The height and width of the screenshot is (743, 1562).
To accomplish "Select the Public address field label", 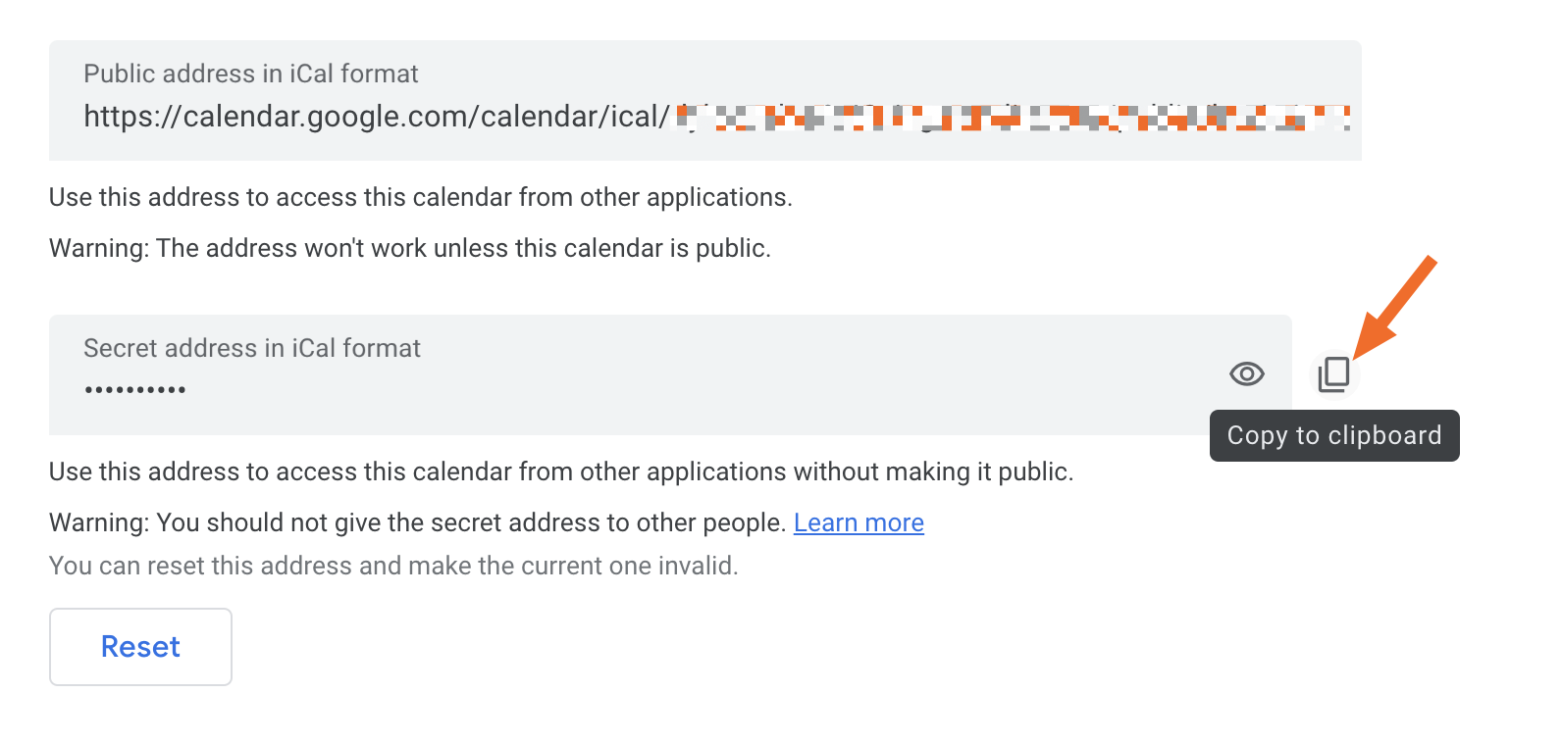I will 250,74.
